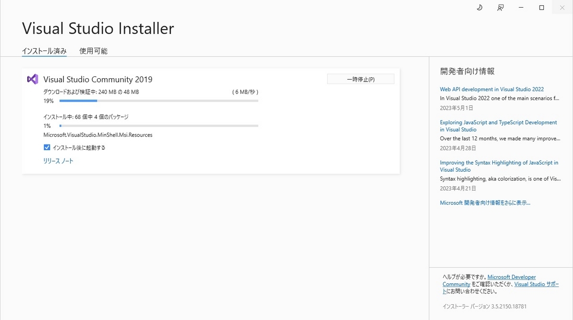Screen dimensions: 573x320
Task: Click the インストール中: 68 個中 4 個のパッケージ text
Action: click(86, 117)
